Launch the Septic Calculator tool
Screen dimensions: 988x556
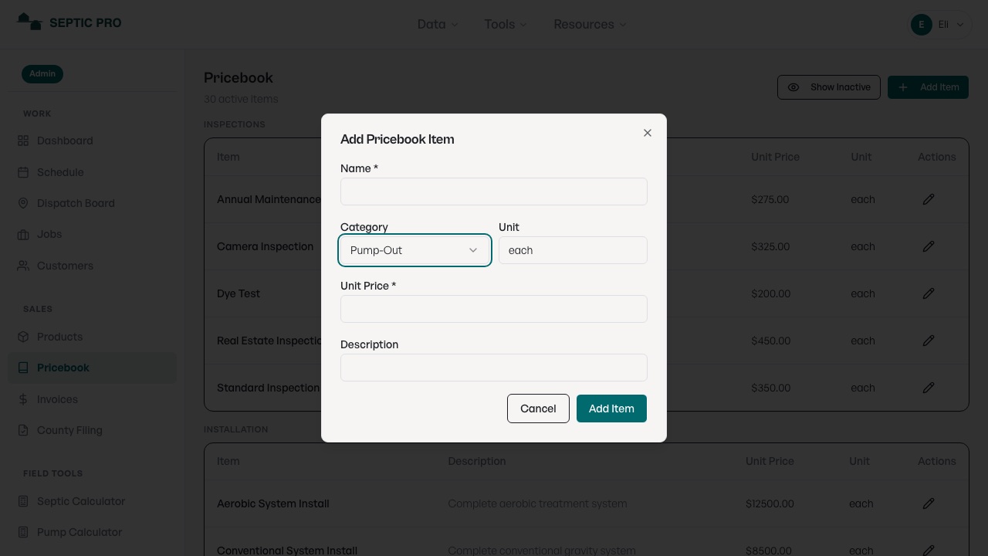(x=92, y=501)
